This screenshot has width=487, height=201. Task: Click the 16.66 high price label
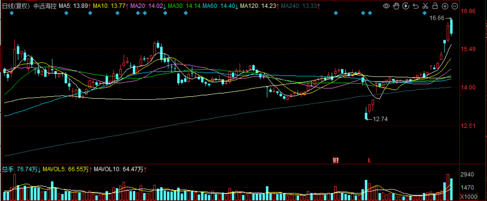pyautogui.click(x=437, y=18)
